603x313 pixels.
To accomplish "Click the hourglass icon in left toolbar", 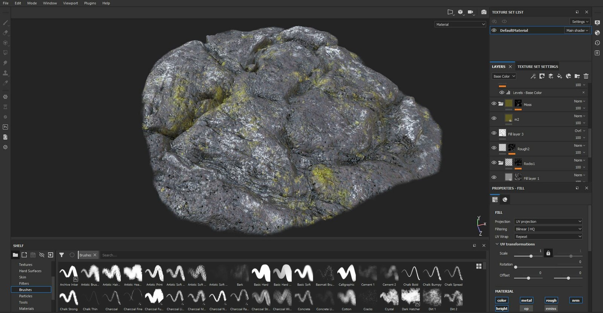I will tap(5, 107).
